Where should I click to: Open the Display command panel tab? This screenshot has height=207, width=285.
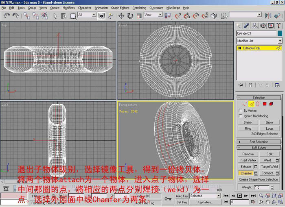271,26
